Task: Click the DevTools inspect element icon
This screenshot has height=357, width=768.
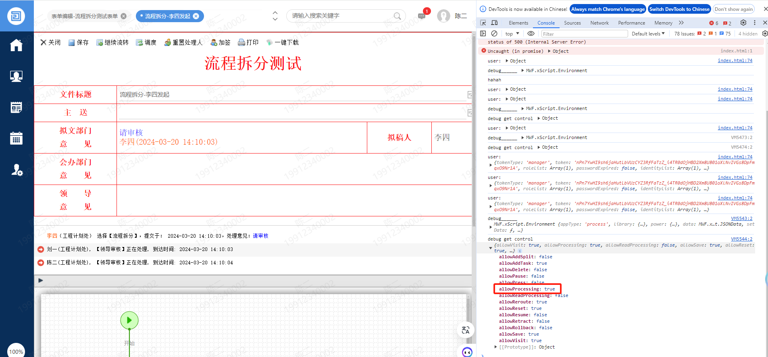Action: click(x=483, y=23)
